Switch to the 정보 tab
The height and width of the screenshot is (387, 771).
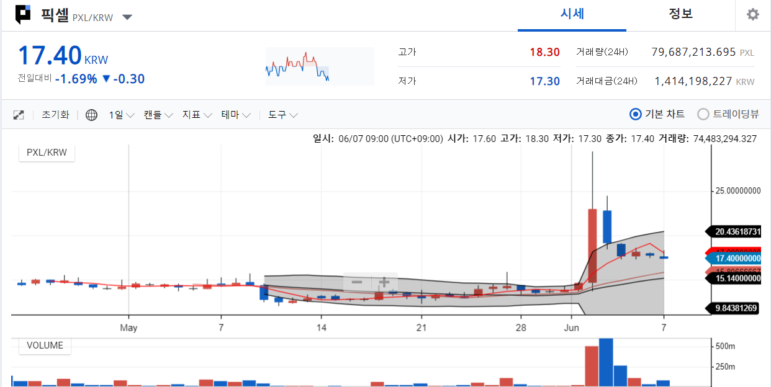(680, 15)
